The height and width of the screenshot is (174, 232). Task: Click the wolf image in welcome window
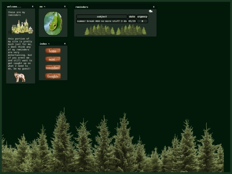pos(20,77)
